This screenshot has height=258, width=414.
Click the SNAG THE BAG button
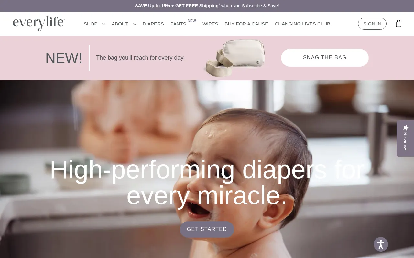(325, 58)
